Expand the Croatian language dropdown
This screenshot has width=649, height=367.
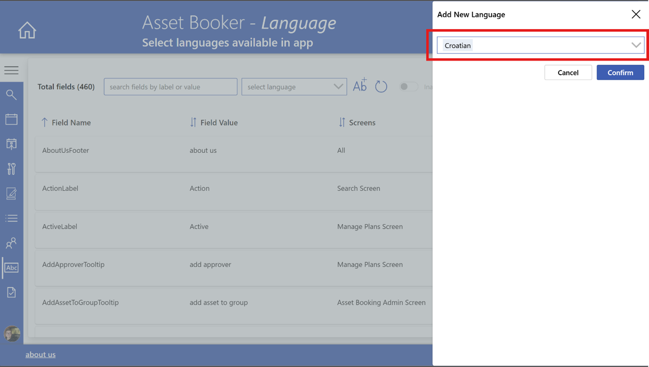coord(635,46)
